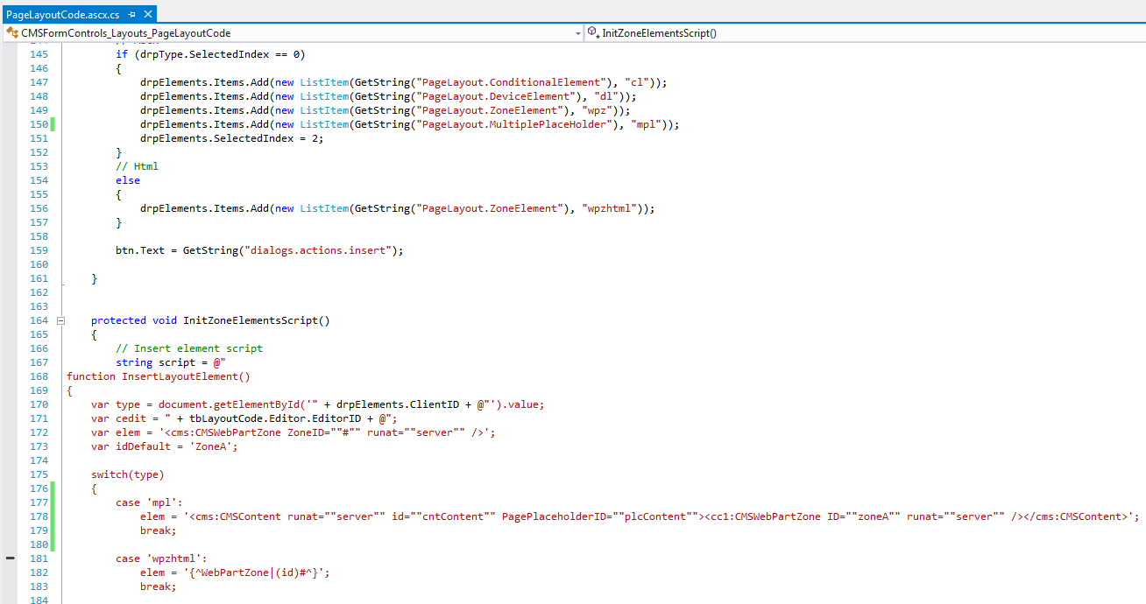Click the margin marker at line 181

coord(10,558)
